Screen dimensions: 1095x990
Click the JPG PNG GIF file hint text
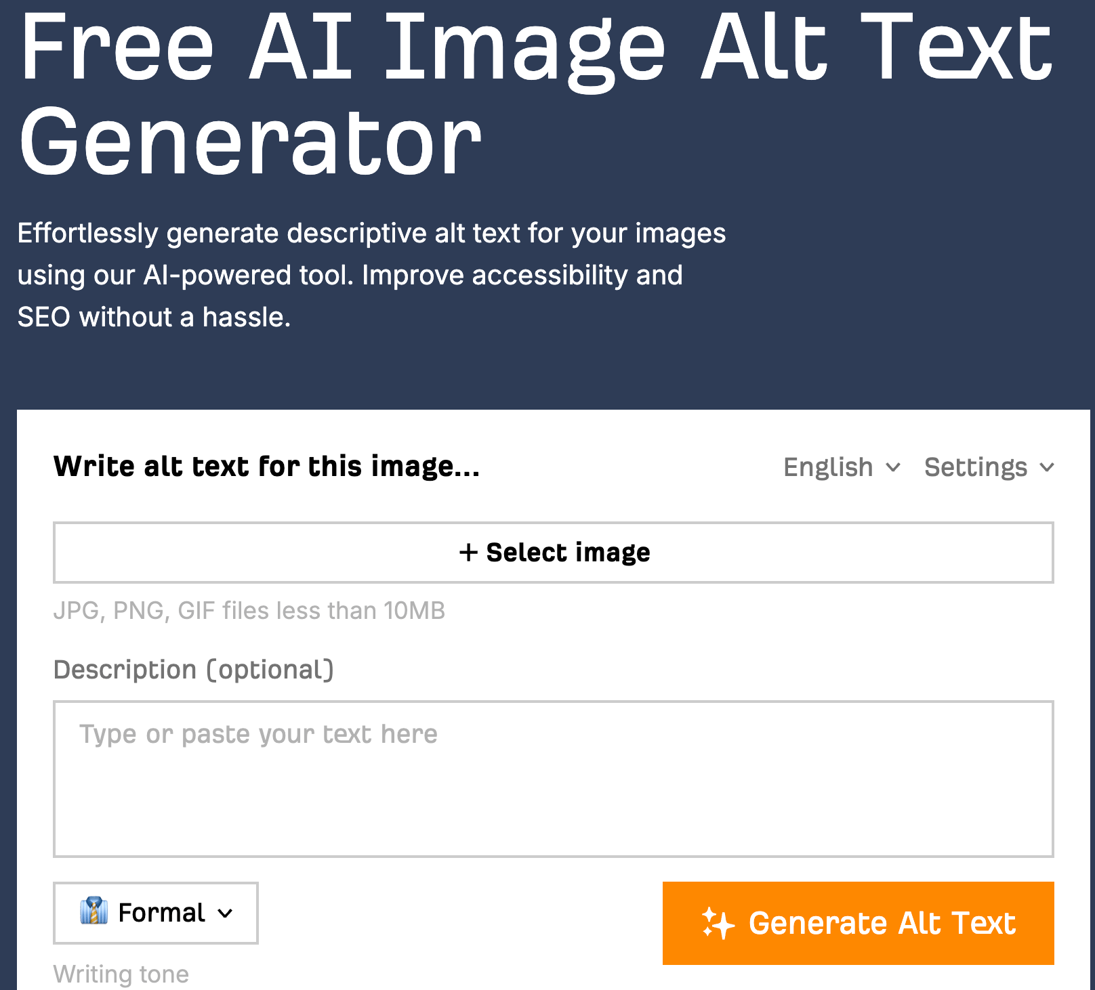tap(250, 610)
